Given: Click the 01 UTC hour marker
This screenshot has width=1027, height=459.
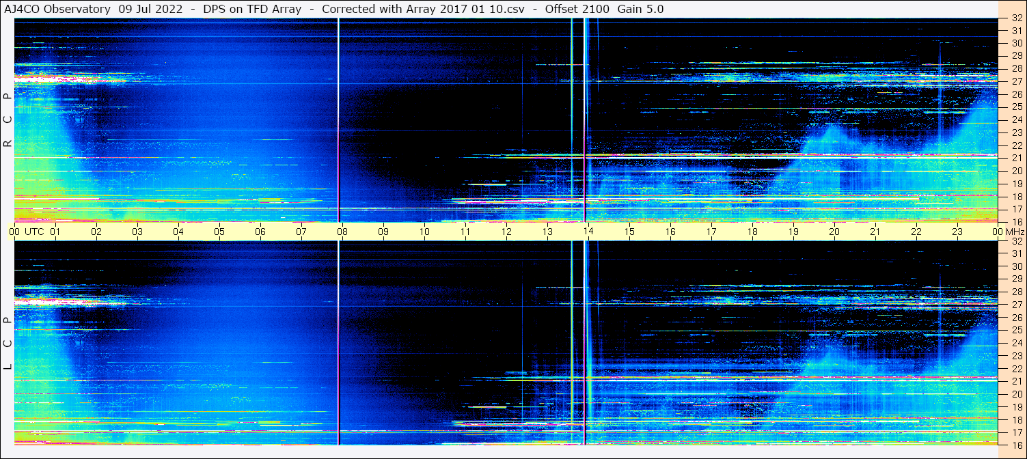Looking at the screenshot, I should tap(55, 232).
